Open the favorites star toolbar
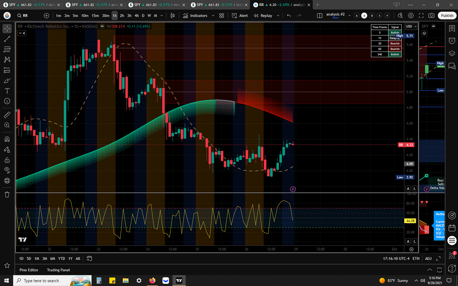 [7, 266]
